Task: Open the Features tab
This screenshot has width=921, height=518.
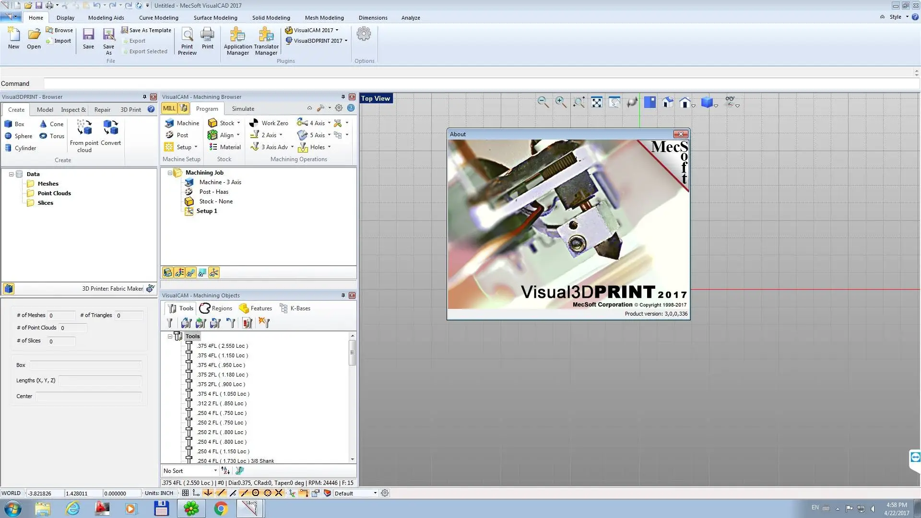Action: (256, 308)
